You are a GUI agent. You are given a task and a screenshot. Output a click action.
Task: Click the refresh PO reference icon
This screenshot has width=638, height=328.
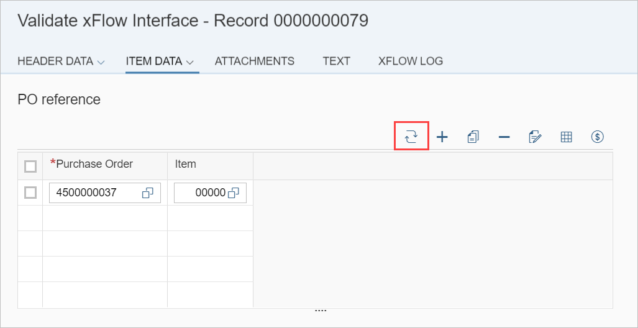point(411,137)
